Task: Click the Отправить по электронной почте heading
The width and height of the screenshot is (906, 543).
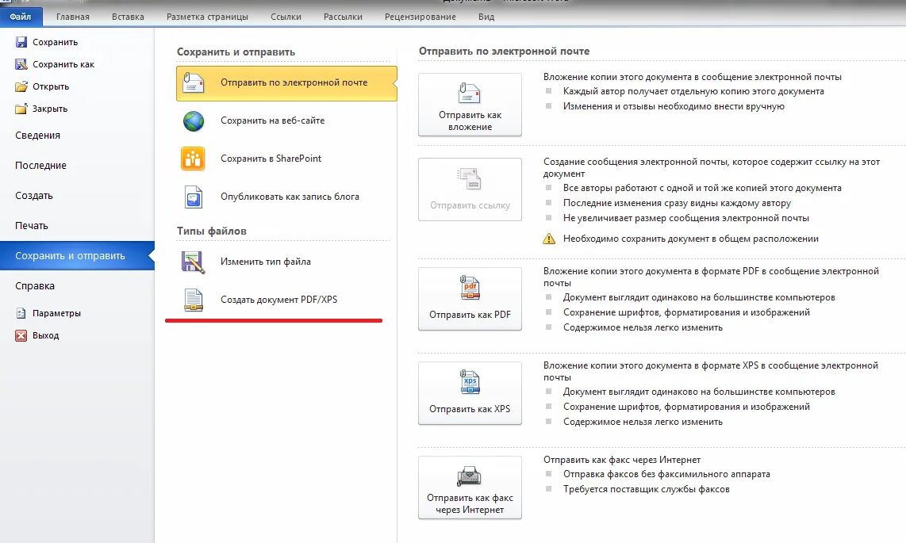Action: (504, 52)
